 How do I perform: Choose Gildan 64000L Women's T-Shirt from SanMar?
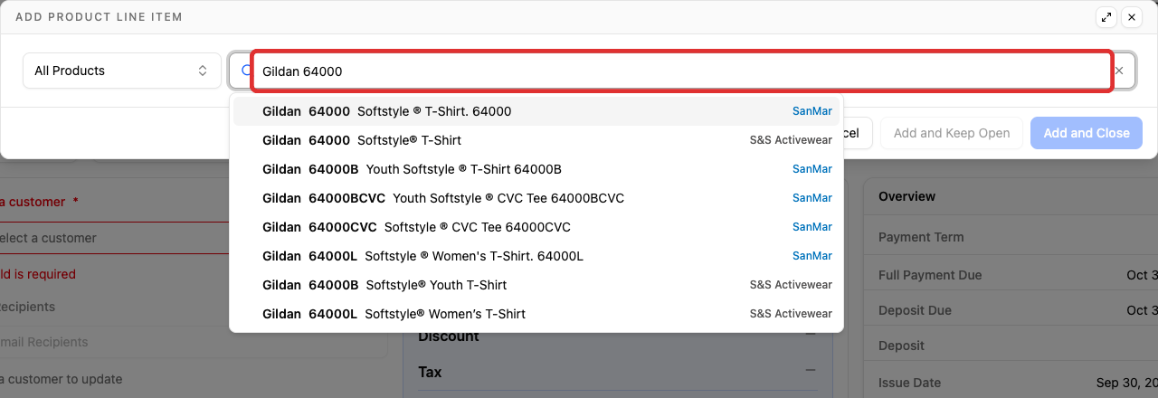tap(536, 256)
